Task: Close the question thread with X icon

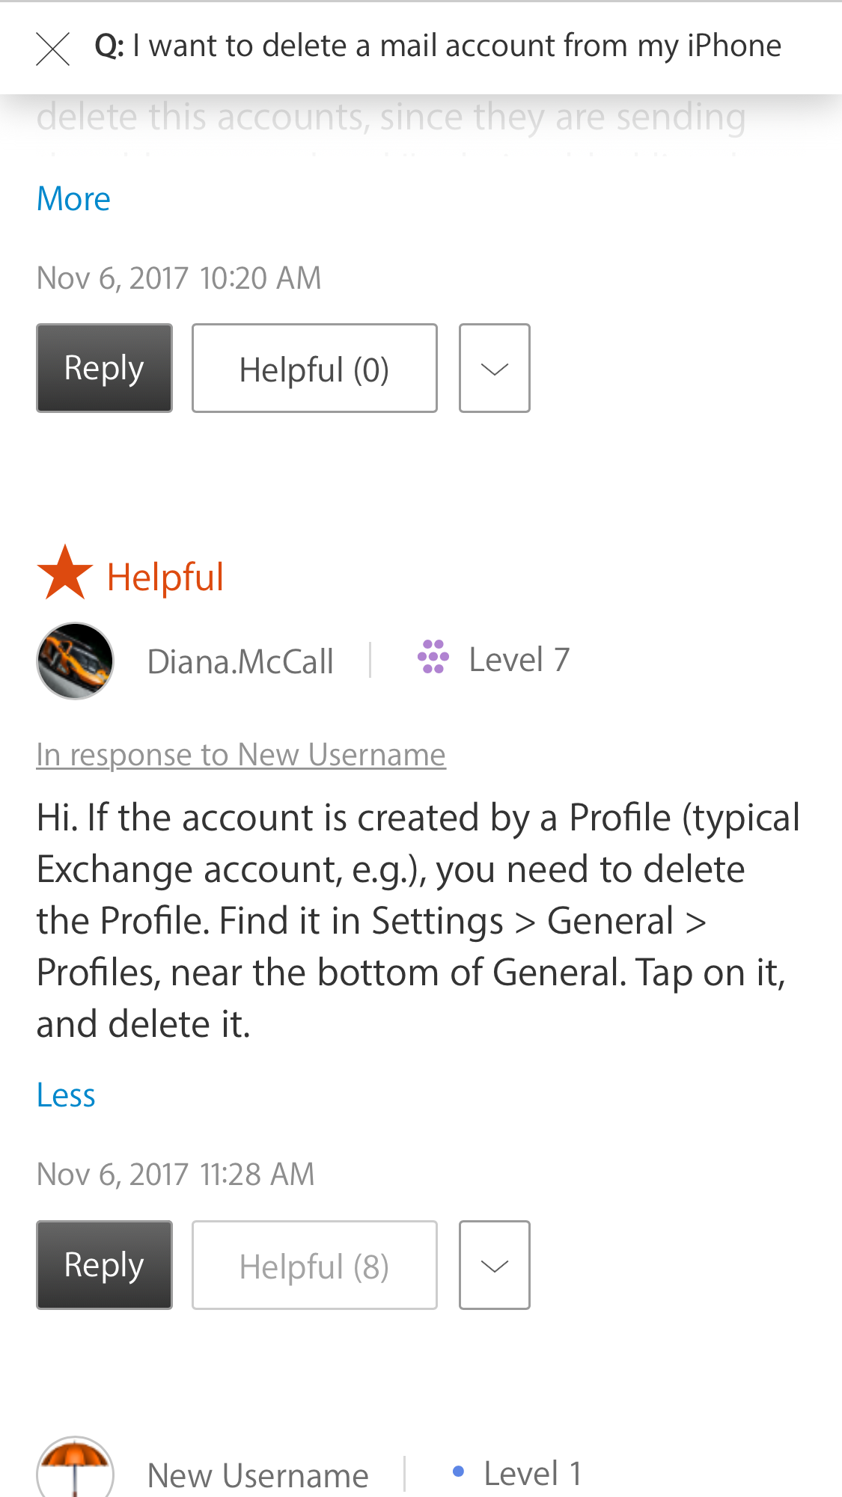Action: click(x=53, y=49)
